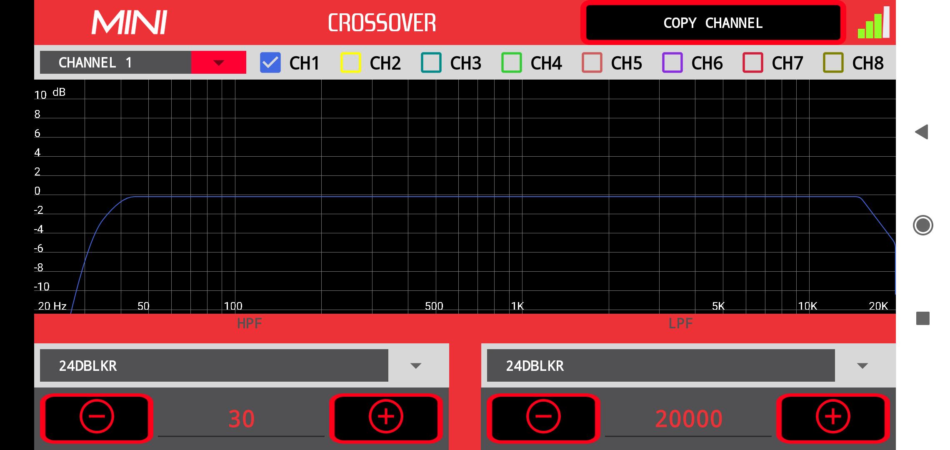
Task: Enable the teal CH3 checkbox
Action: pyautogui.click(x=431, y=63)
